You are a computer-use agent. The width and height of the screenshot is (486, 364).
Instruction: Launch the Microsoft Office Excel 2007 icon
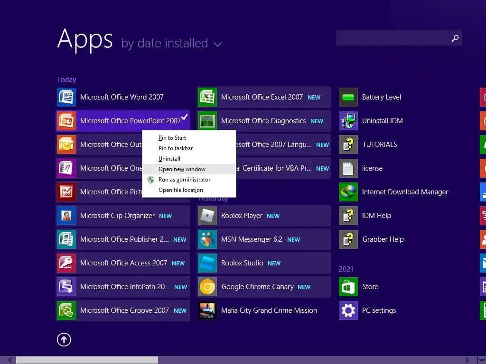[x=207, y=97]
